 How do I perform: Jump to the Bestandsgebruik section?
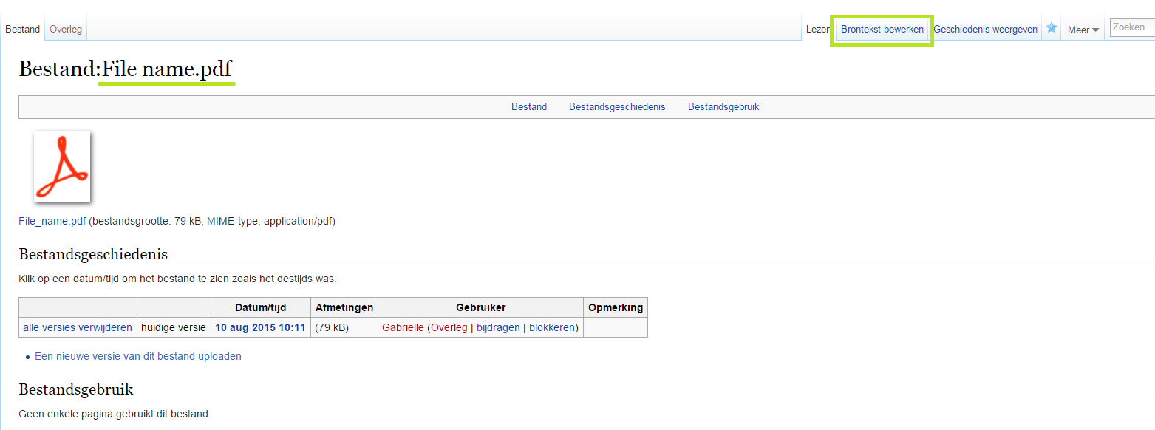click(x=723, y=106)
